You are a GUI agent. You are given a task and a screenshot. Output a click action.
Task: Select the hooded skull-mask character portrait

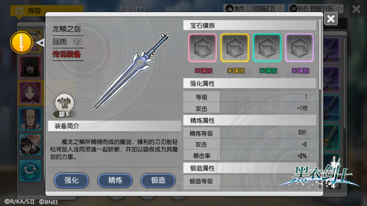(x=30, y=67)
